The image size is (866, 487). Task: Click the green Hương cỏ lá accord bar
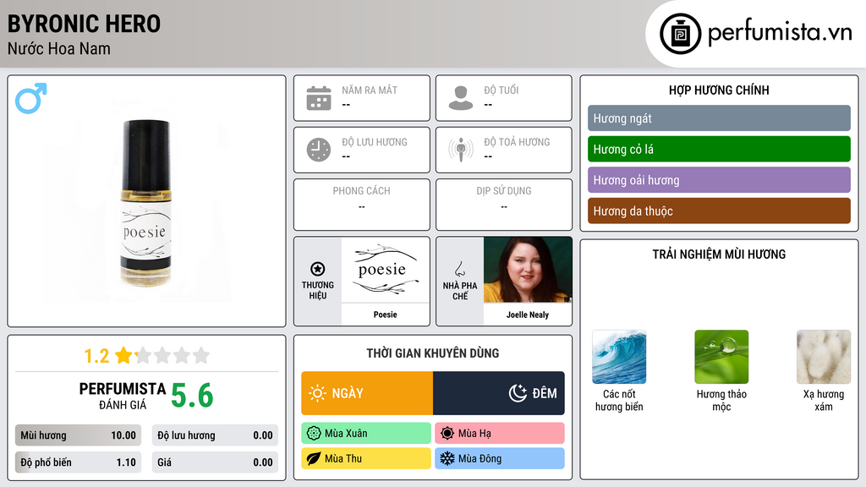pos(719,149)
